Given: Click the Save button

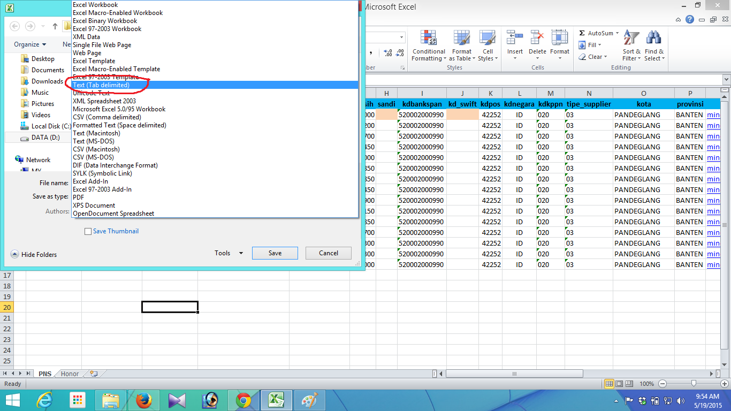Looking at the screenshot, I should tap(275, 253).
